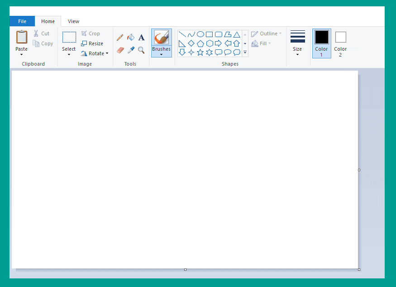Click the Crop button

pyautogui.click(x=91, y=33)
